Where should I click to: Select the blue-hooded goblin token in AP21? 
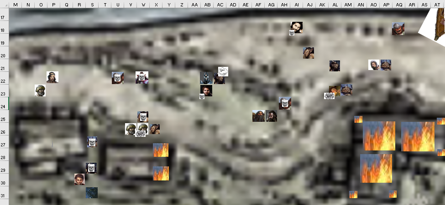click(386, 65)
